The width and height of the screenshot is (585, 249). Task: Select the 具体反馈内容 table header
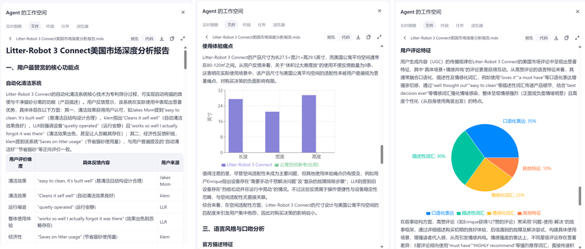click(x=96, y=163)
